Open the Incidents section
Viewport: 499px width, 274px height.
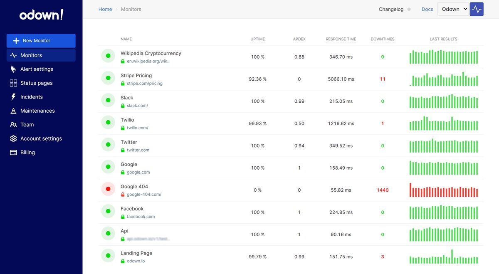point(32,97)
